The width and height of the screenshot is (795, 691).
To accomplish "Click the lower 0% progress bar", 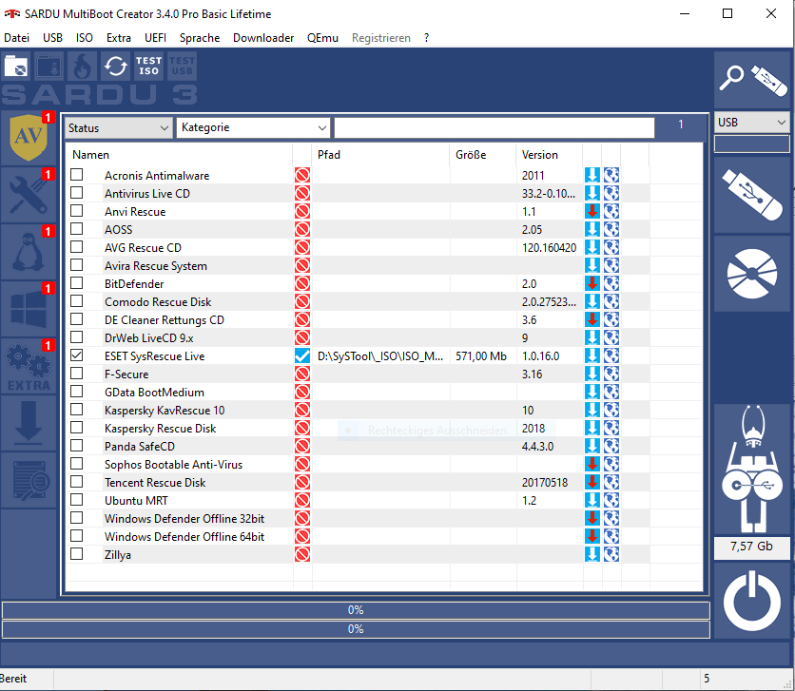I will pos(356,629).
